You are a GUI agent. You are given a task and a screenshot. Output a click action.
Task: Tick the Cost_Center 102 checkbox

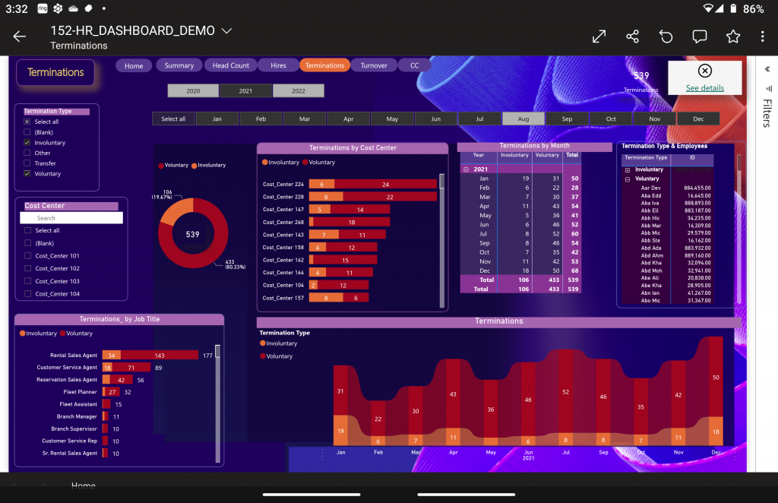click(x=28, y=268)
